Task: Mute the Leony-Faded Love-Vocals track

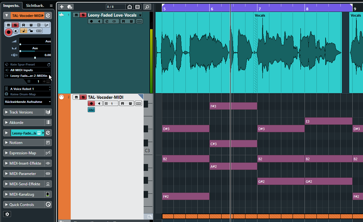Action: click(x=76, y=15)
